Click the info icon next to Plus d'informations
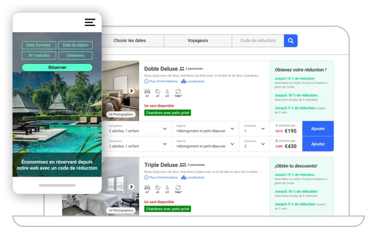The height and width of the screenshot is (227, 365). coord(146,81)
